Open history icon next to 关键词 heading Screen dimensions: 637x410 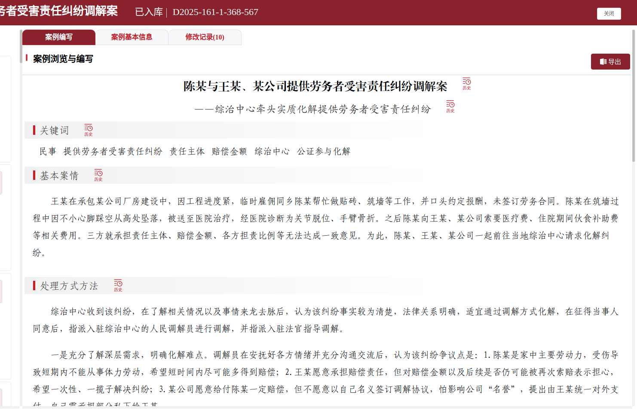[x=88, y=130]
